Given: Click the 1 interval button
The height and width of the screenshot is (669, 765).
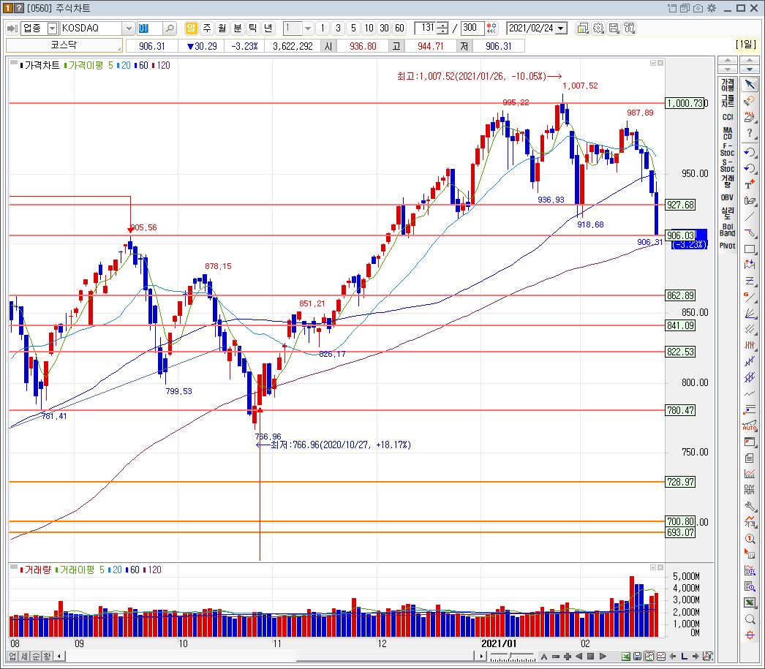Looking at the screenshot, I should point(322,29).
